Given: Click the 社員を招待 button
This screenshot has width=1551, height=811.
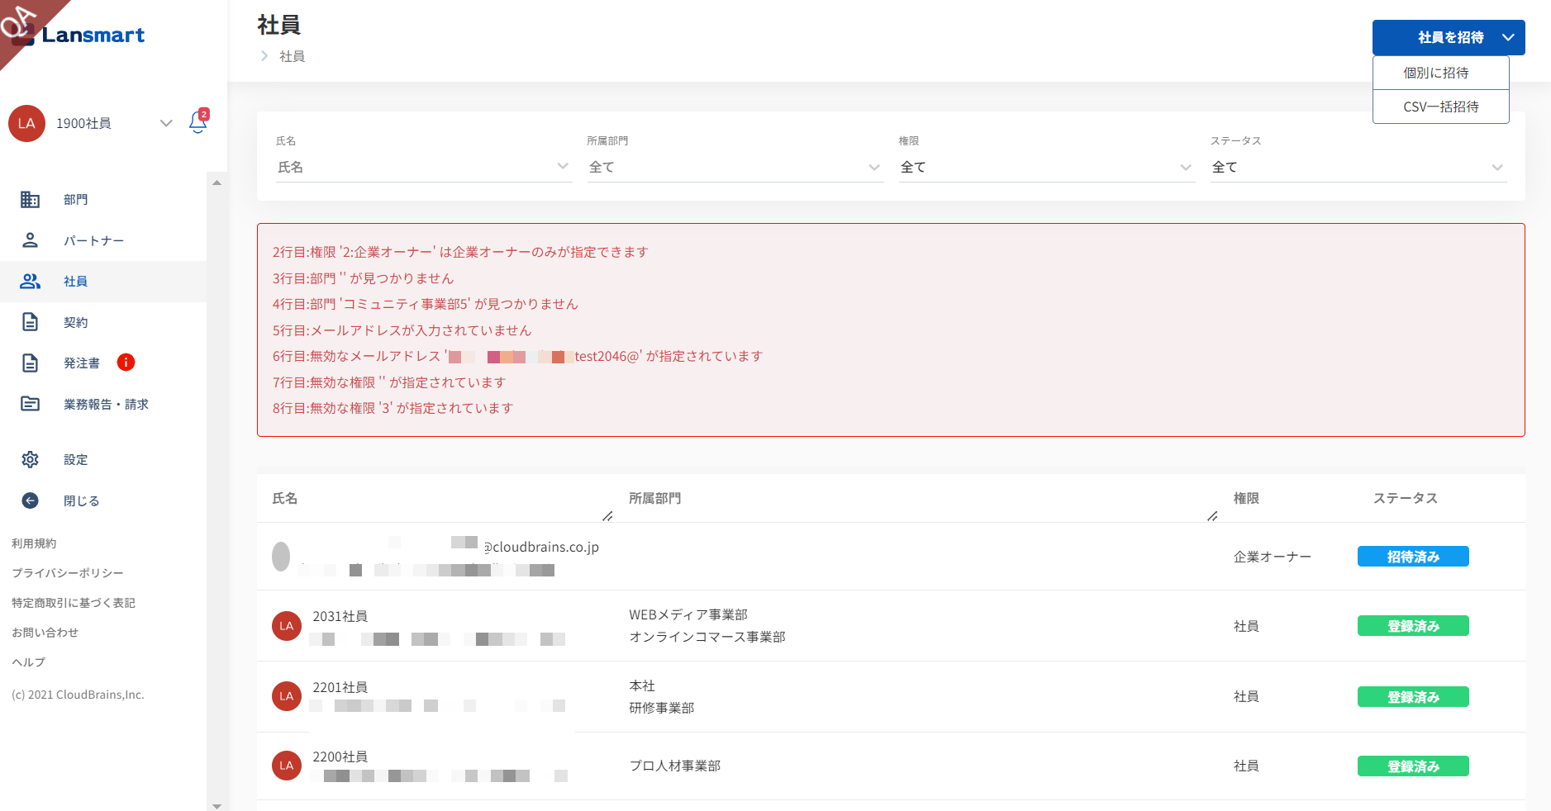Looking at the screenshot, I should [1449, 37].
